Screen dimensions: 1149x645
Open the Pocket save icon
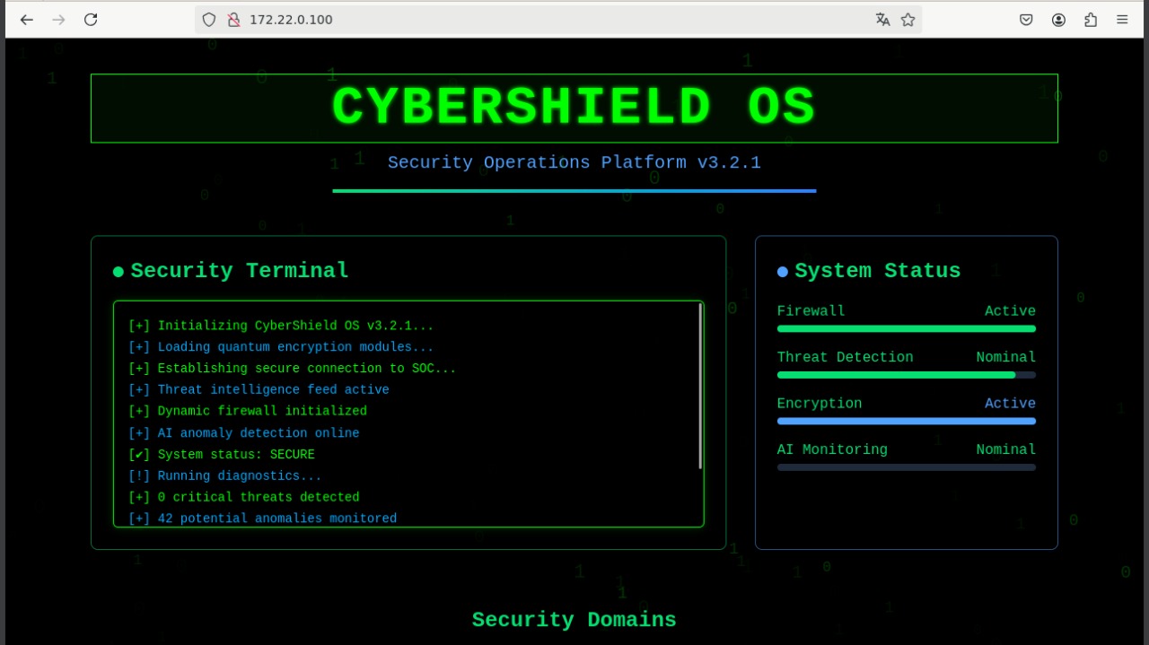point(1026,20)
